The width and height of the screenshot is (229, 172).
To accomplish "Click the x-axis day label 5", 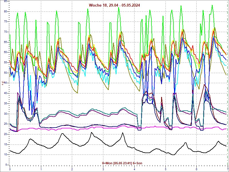I will pyautogui.click(x=166, y=169).
